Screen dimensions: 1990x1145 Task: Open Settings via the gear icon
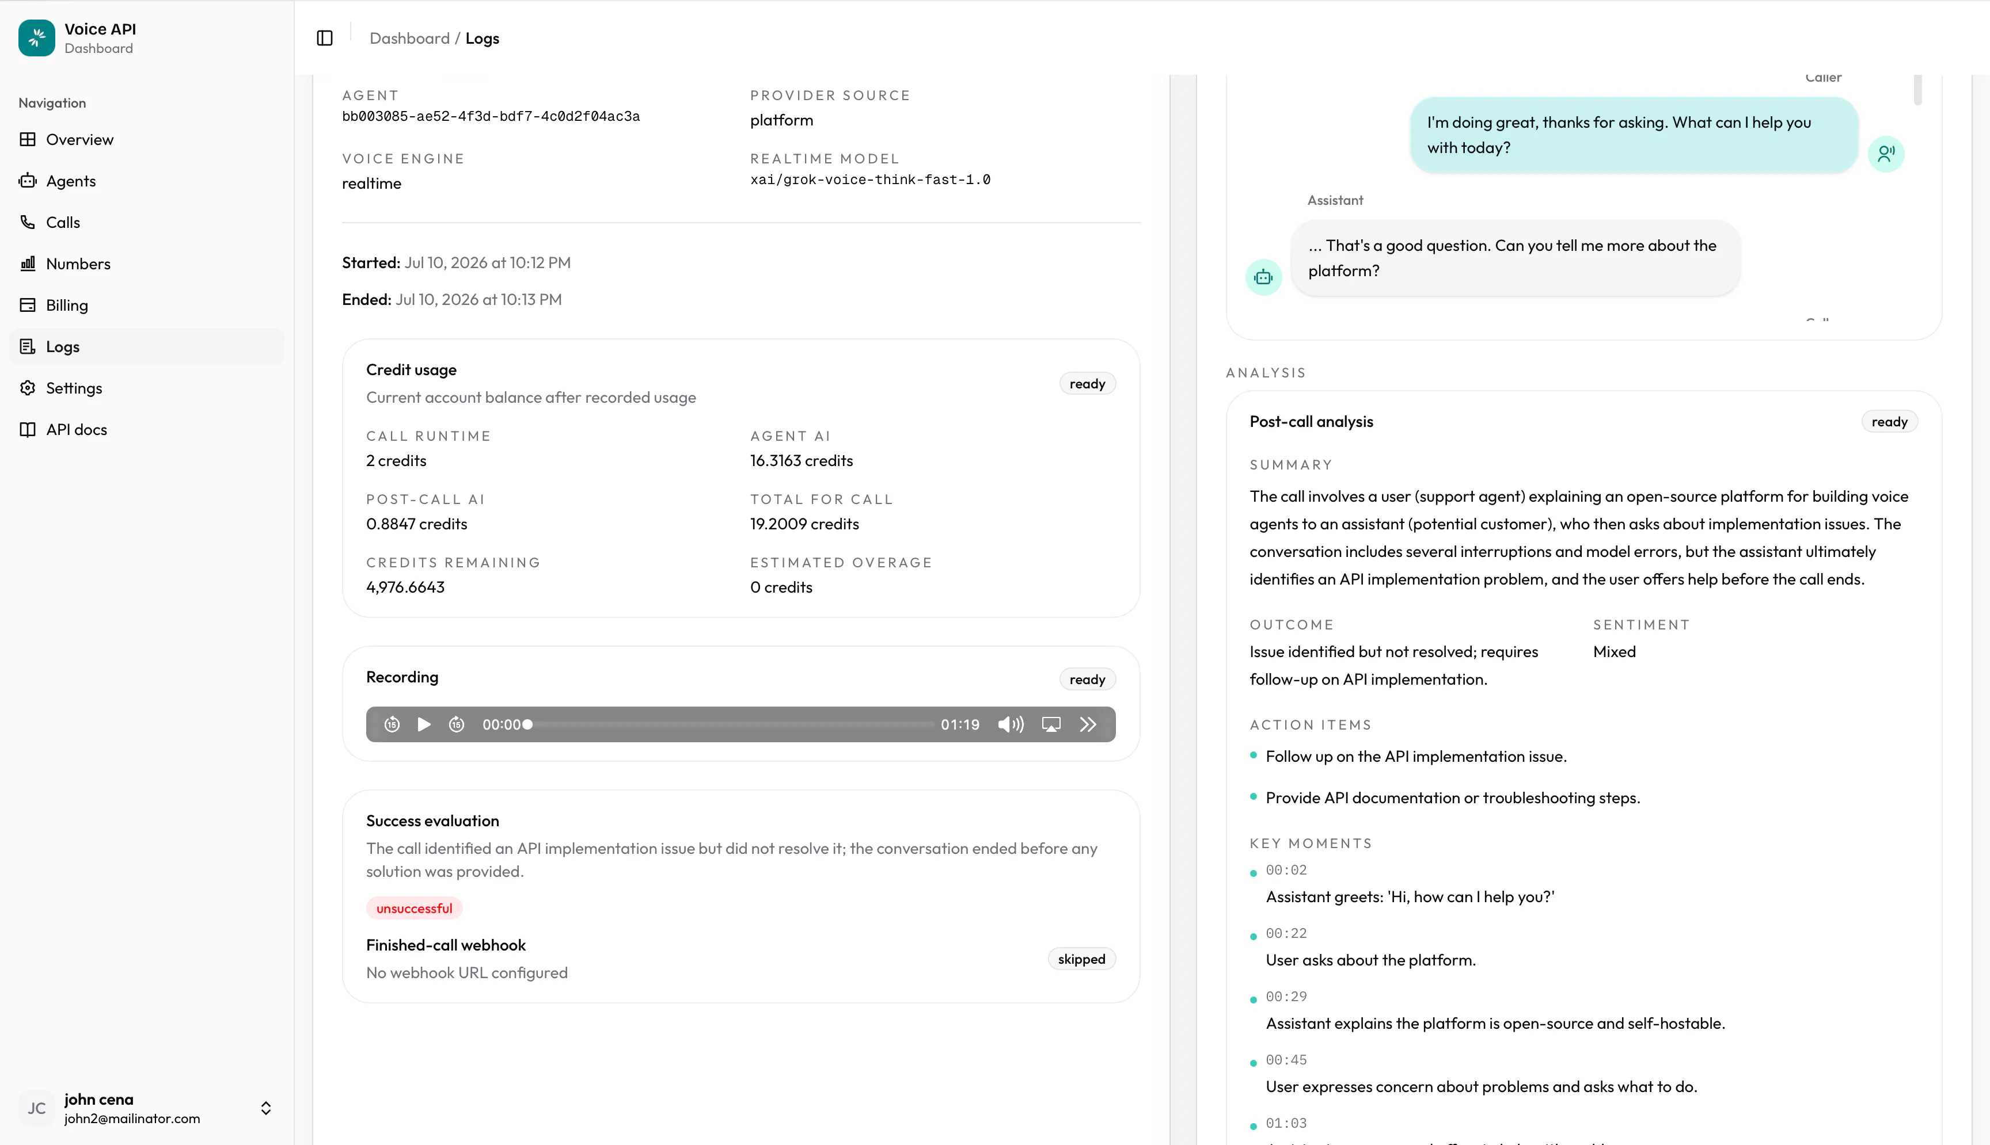(x=28, y=388)
